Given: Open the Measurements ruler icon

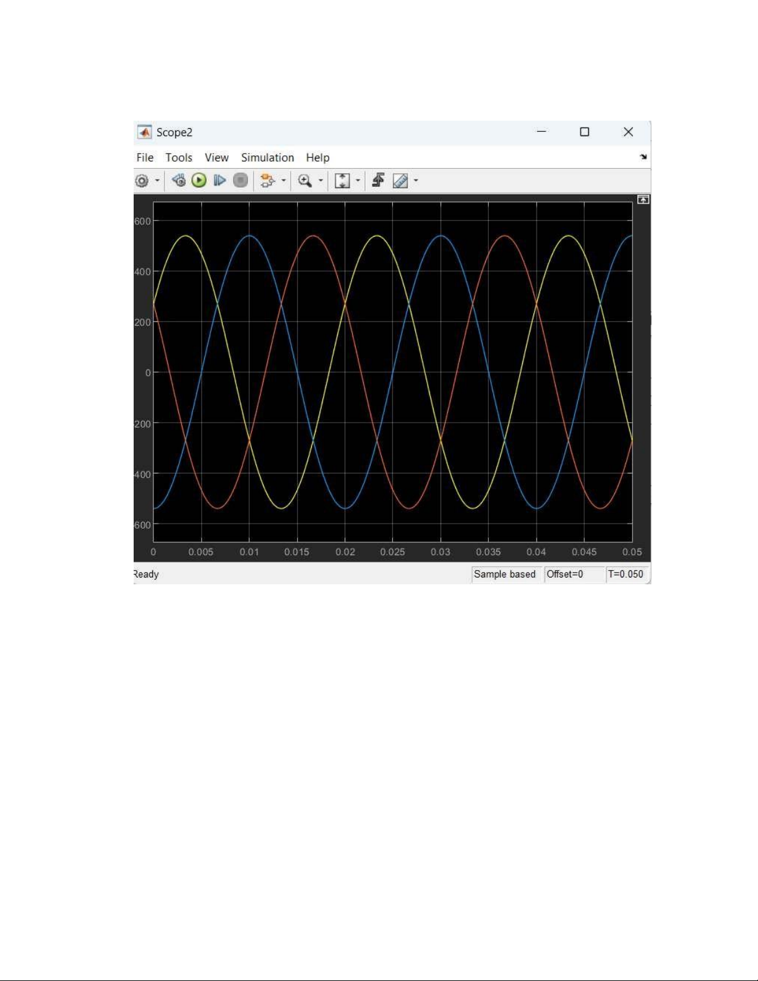Looking at the screenshot, I should click(x=400, y=181).
